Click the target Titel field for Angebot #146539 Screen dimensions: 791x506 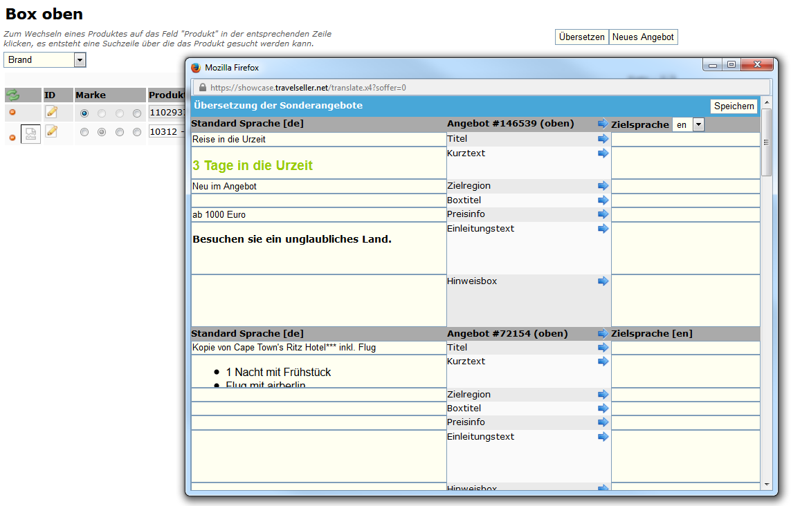click(684, 140)
